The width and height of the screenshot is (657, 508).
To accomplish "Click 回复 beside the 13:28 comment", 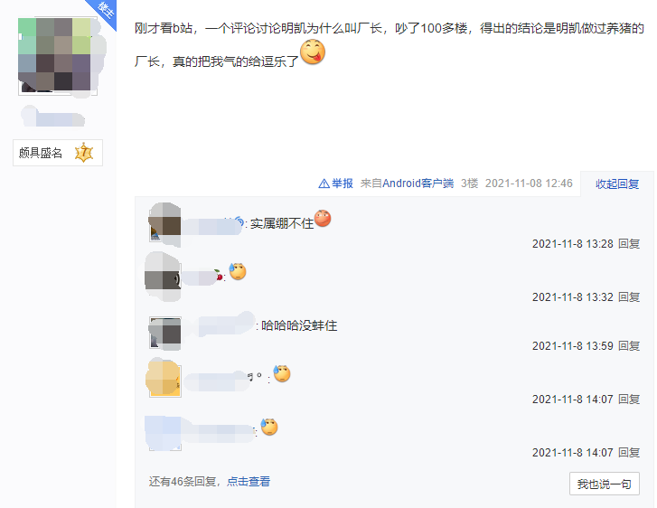I will tap(629, 244).
